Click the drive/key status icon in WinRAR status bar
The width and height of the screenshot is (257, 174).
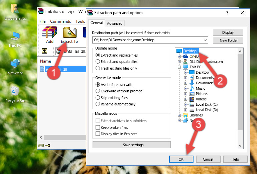tap(44, 145)
